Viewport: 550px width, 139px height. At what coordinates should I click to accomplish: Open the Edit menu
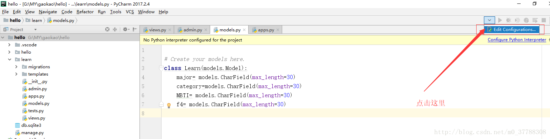click(17, 11)
